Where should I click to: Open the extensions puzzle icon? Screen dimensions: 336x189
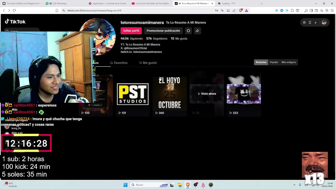click(x=292, y=10)
